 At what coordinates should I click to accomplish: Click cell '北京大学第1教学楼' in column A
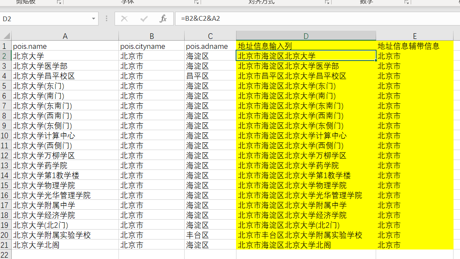click(x=65, y=175)
